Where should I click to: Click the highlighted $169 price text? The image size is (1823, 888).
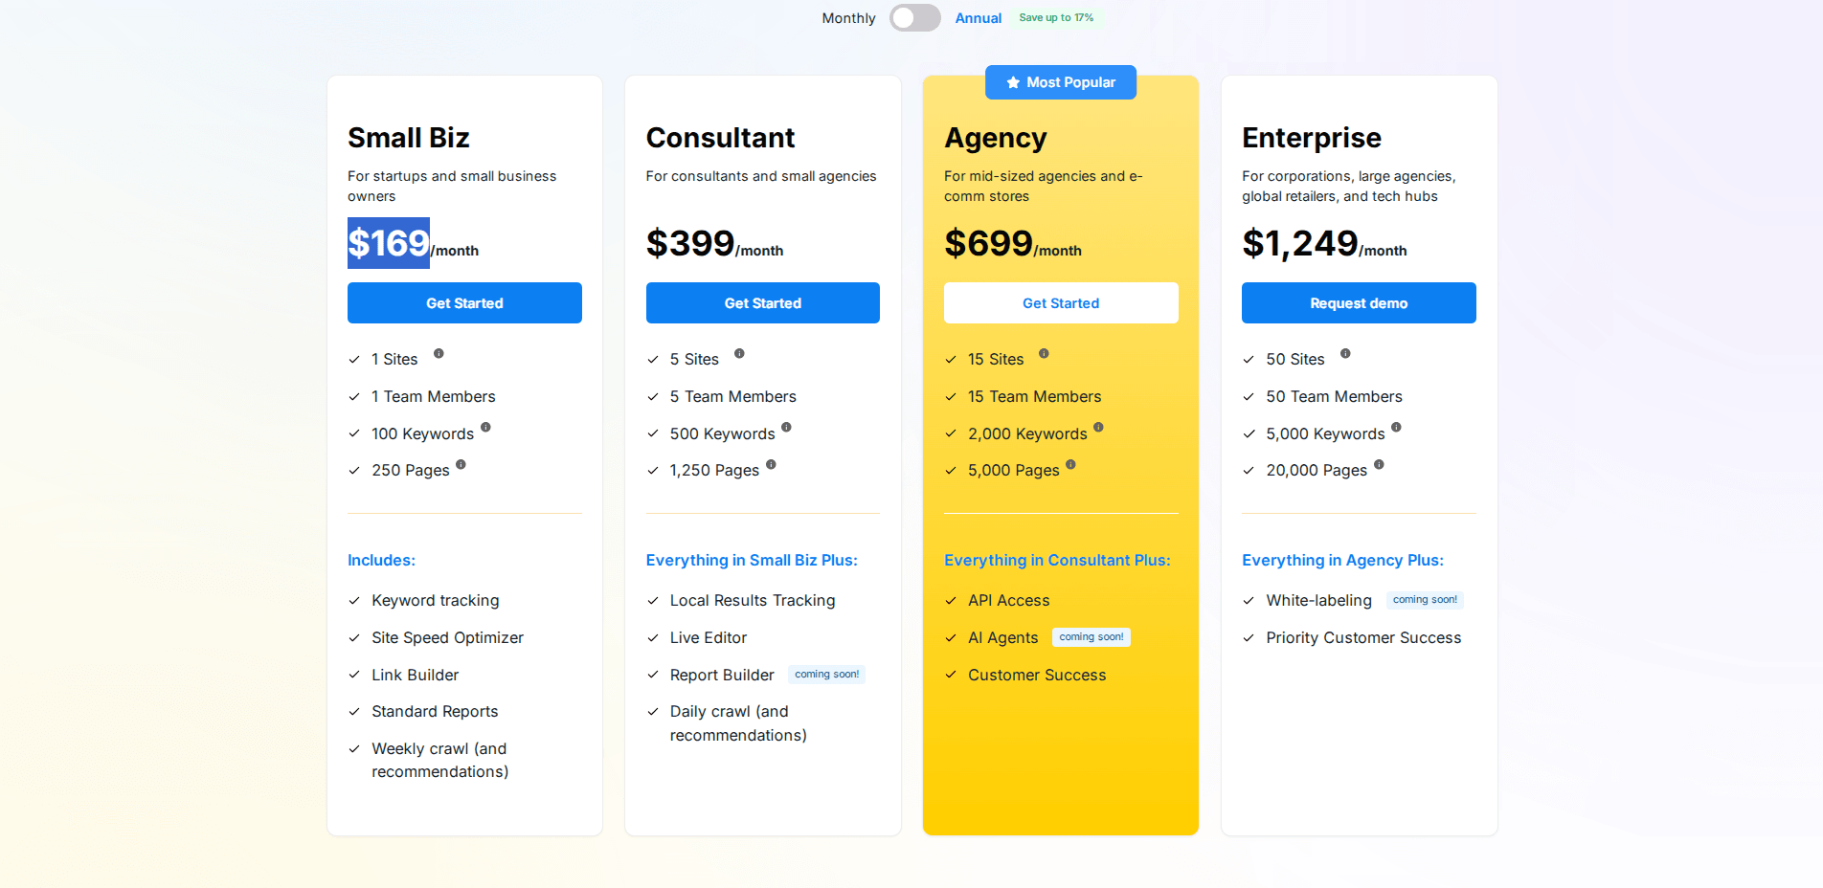[389, 243]
